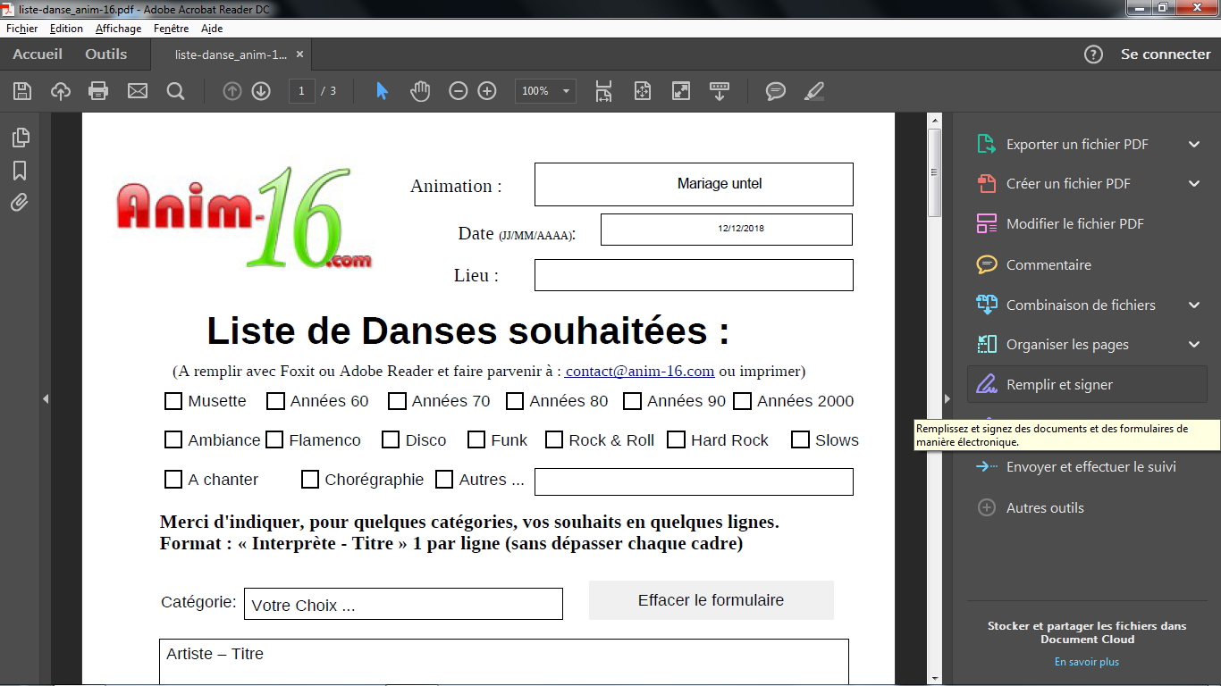Click the Lieu input field
This screenshot has width=1221, height=686.
[x=694, y=275]
